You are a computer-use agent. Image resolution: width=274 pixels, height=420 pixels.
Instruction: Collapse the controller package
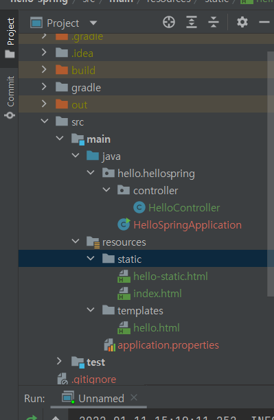pos(106,189)
